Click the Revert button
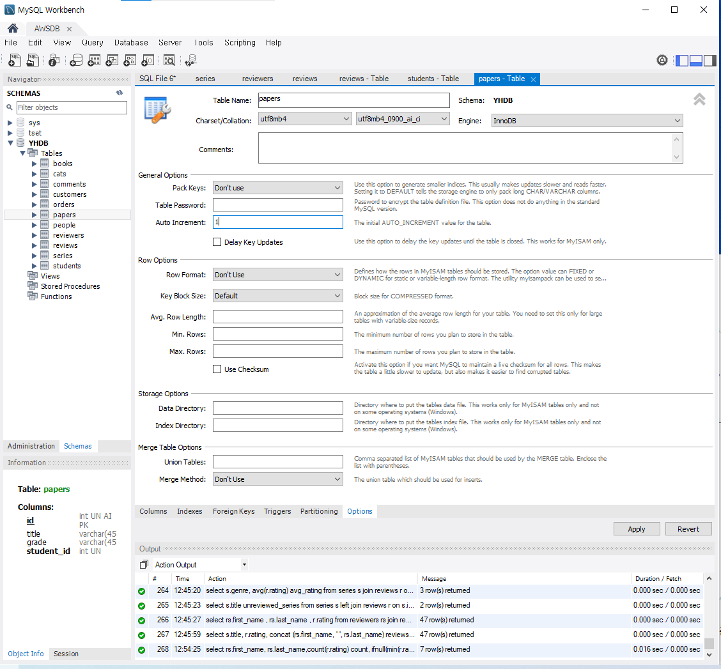The image size is (721, 669). [688, 529]
